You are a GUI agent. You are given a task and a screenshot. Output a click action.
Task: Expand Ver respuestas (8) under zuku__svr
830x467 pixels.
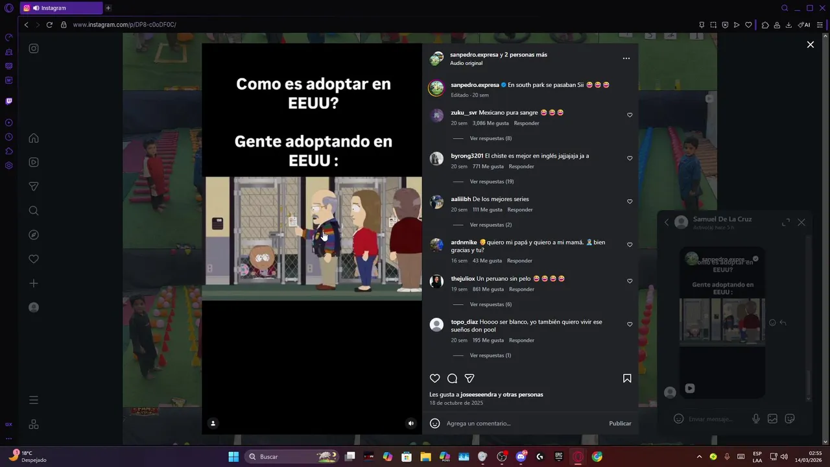tap(490, 138)
